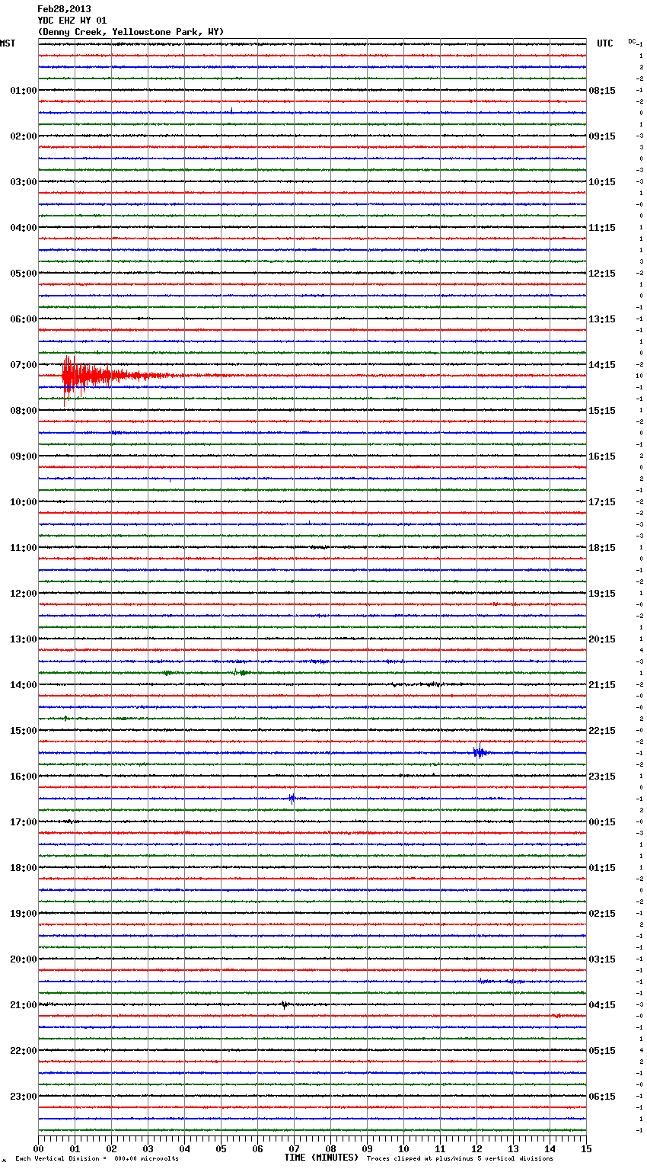Select the 18:00 MST time label
This screenshot has height=1169, width=647.
pyautogui.click(x=24, y=868)
